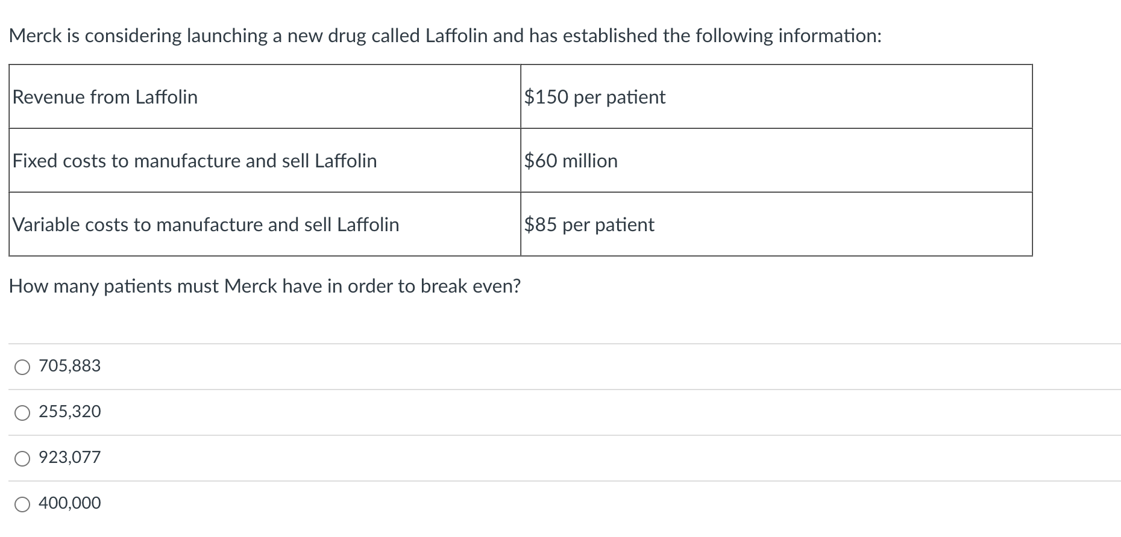Select the Variable costs table cell

point(265,224)
